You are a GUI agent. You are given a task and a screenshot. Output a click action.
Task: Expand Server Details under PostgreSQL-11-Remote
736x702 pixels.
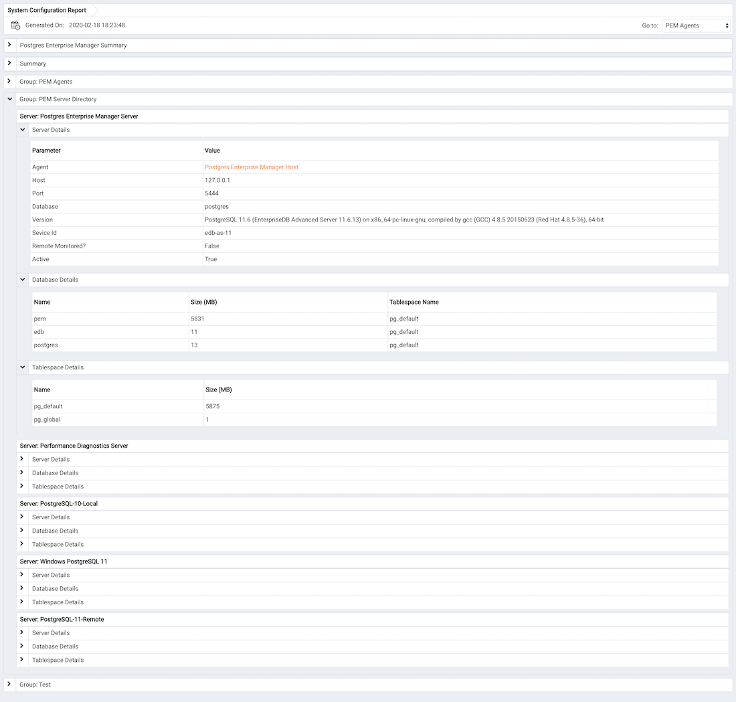pos(21,632)
